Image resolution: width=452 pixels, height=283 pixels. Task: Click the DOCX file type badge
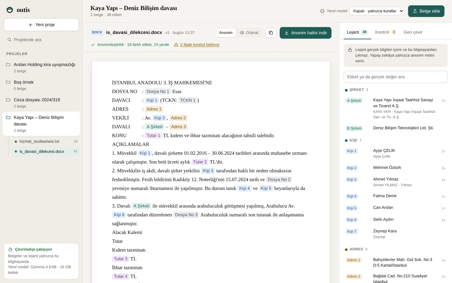pyautogui.click(x=97, y=33)
